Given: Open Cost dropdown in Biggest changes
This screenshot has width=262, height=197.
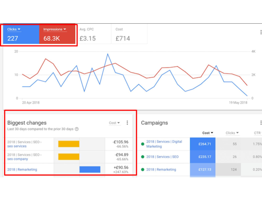Looking at the screenshot, I should click(x=114, y=123).
